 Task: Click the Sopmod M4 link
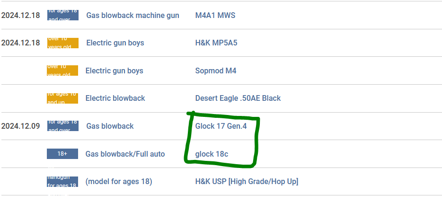pyautogui.click(x=215, y=71)
